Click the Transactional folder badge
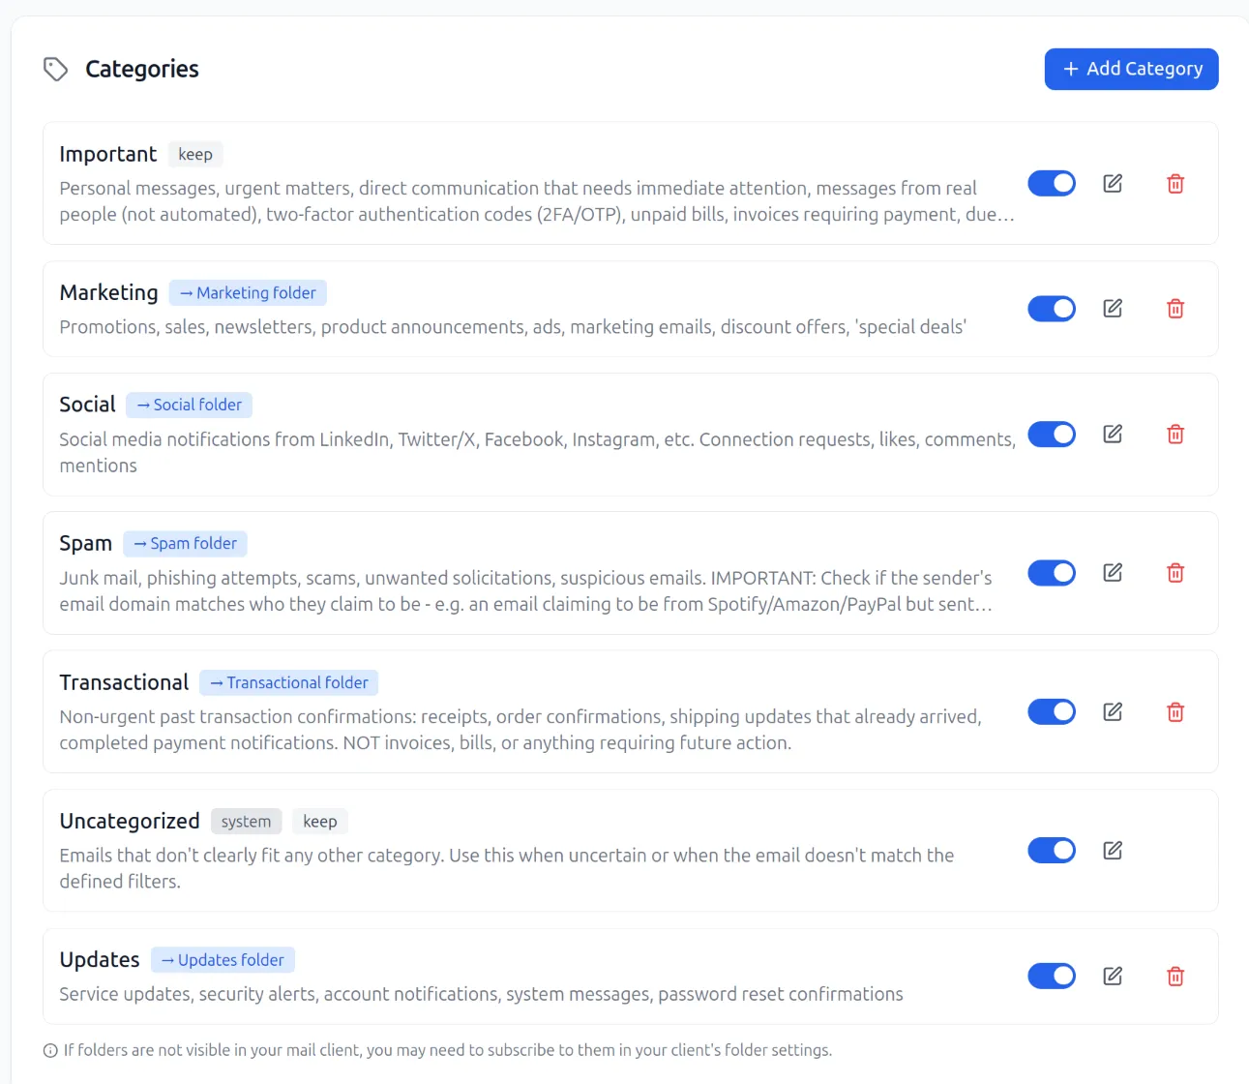The height and width of the screenshot is (1084, 1249). coord(288,683)
